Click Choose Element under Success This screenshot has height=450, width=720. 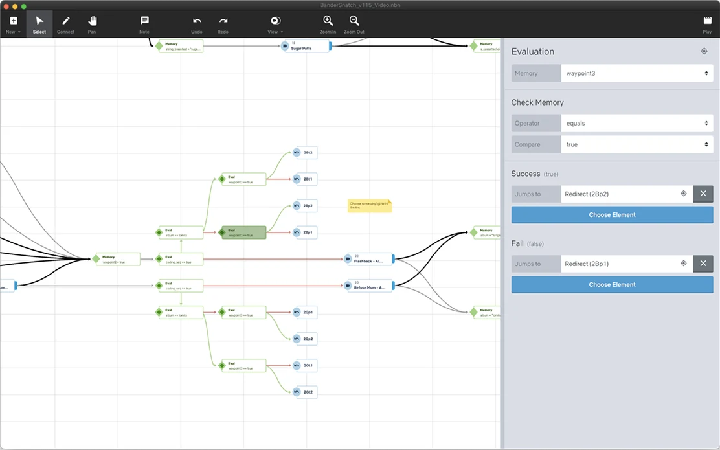pos(612,215)
